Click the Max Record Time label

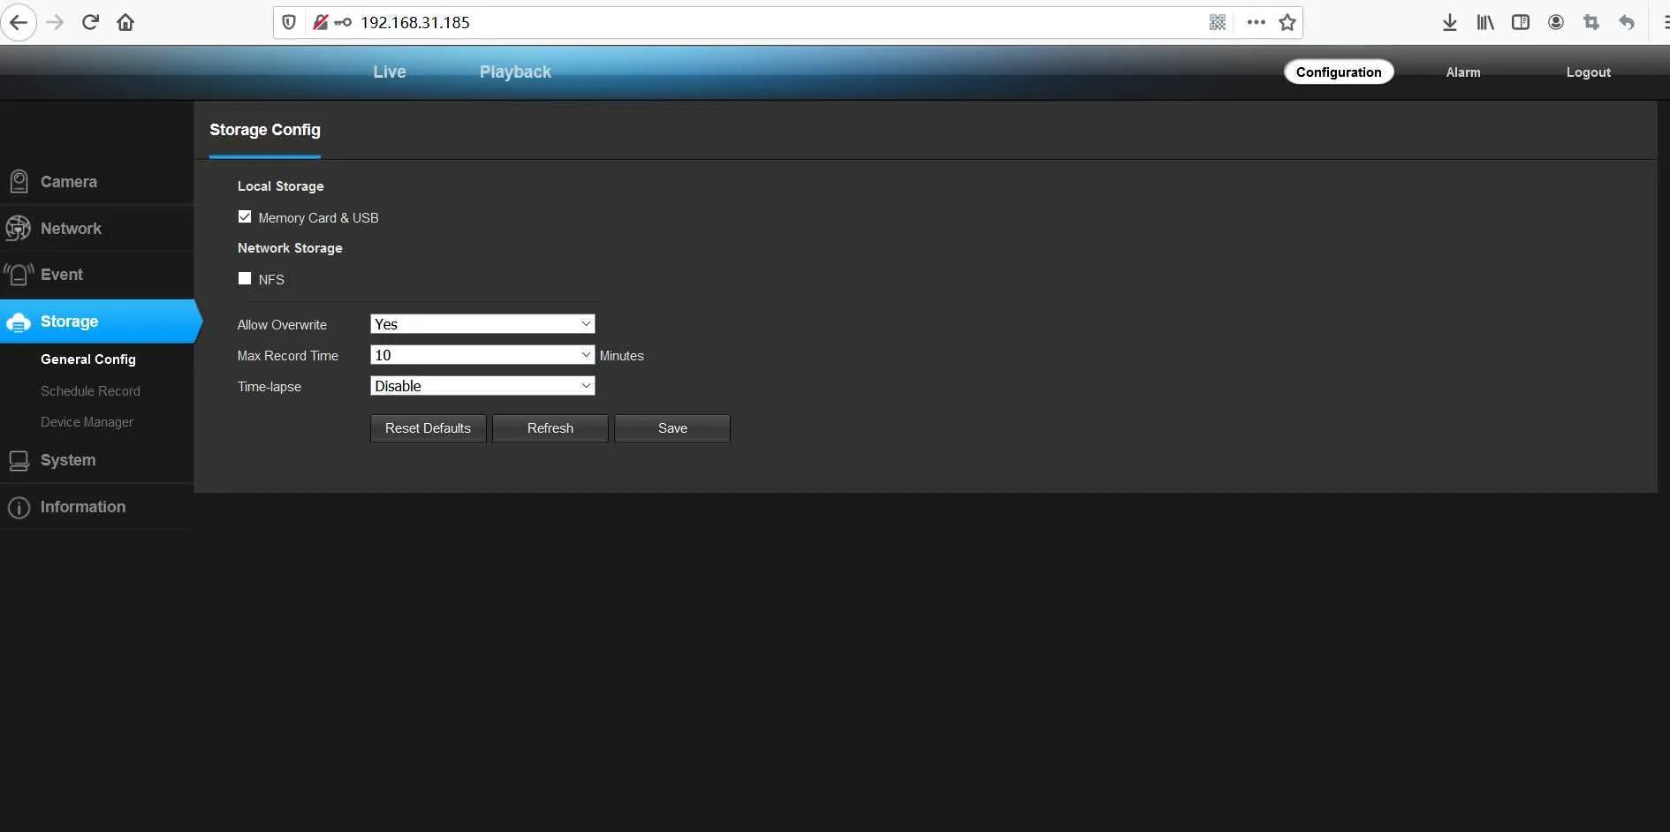click(288, 356)
